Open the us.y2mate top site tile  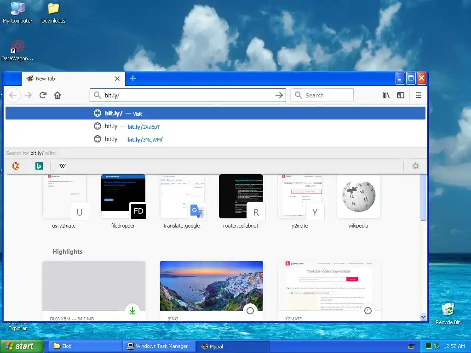(x=64, y=201)
